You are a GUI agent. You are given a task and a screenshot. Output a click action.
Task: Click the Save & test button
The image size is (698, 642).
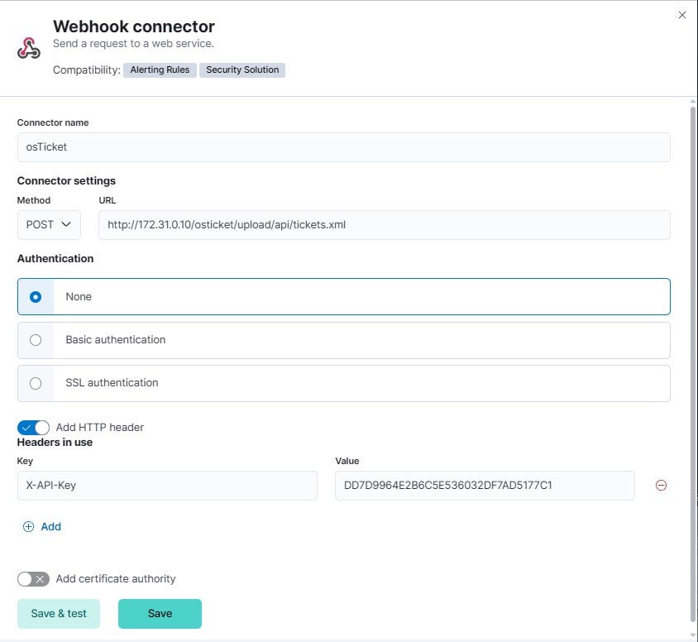pyautogui.click(x=59, y=614)
